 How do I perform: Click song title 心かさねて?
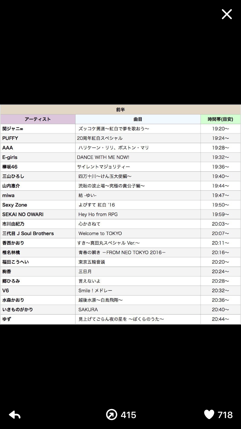89,224
